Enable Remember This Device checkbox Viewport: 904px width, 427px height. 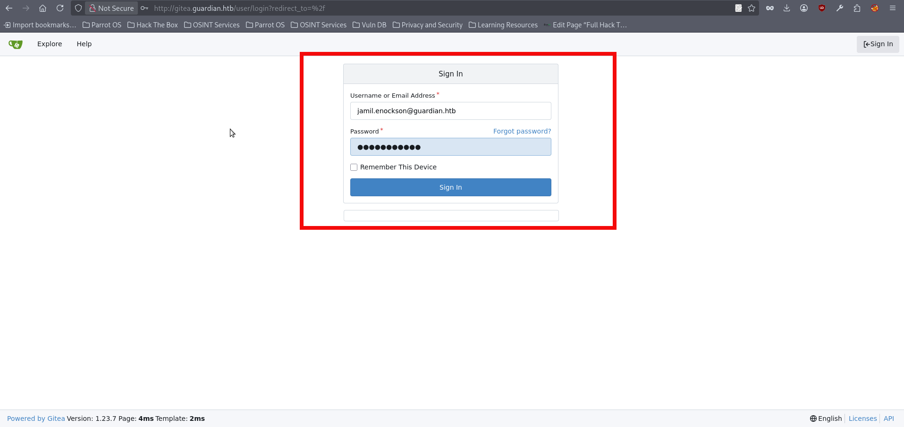click(354, 167)
